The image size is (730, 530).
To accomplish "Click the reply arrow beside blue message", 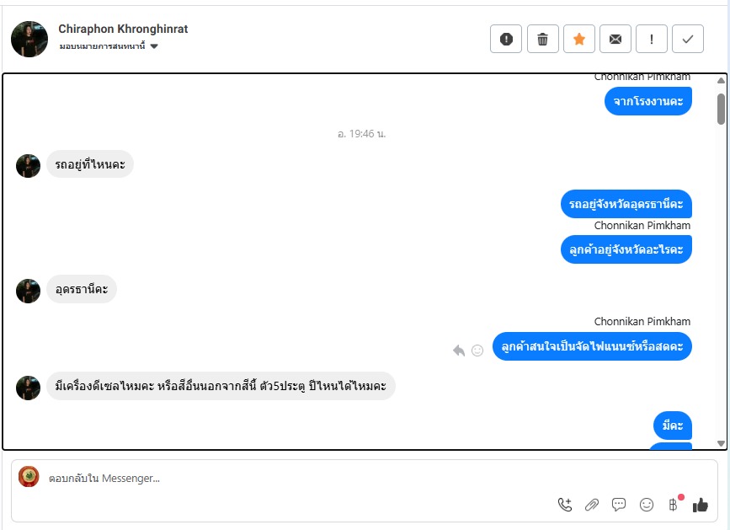I will [x=459, y=351].
